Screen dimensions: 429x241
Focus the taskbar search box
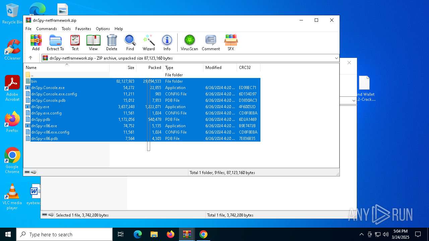click(x=64, y=234)
